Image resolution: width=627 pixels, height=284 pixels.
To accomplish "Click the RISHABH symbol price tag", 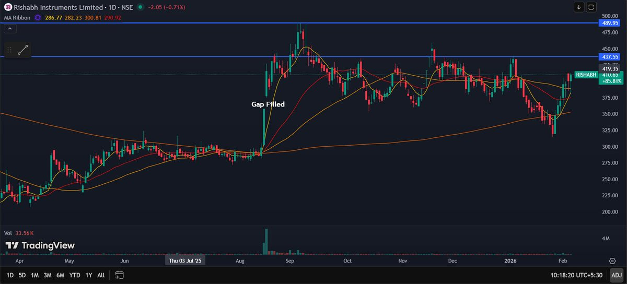I will [x=586, y=75].
